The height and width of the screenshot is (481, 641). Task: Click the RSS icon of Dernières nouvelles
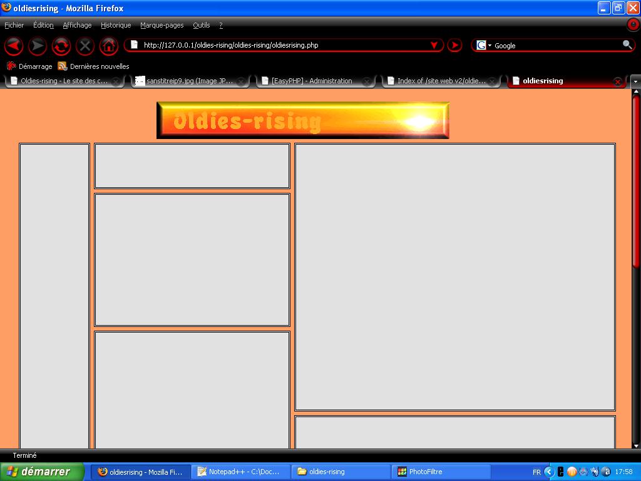coord(62,66)
